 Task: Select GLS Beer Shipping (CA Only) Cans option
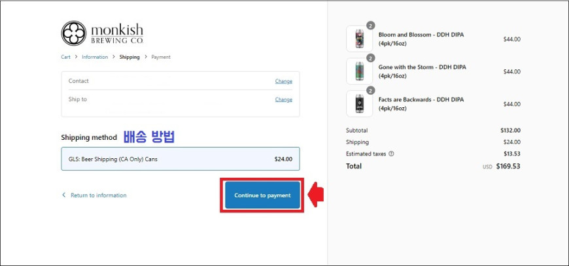pyautogui.click(x=181, y=159)
